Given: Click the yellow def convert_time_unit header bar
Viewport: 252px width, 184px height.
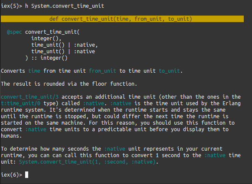Looking at the screenshot, I should [122, 19].
